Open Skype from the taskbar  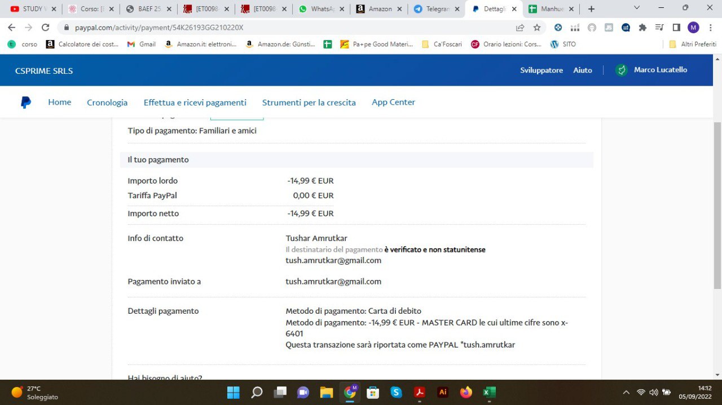(397, 392)
